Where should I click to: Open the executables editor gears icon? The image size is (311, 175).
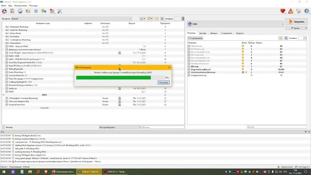pyautogui.click(x=44, y=11)
